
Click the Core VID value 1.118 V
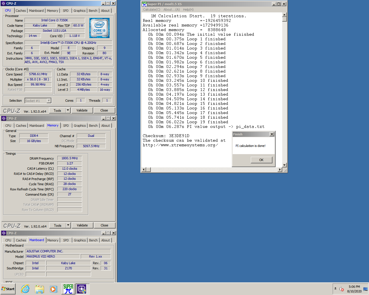(x=75, y=36)
